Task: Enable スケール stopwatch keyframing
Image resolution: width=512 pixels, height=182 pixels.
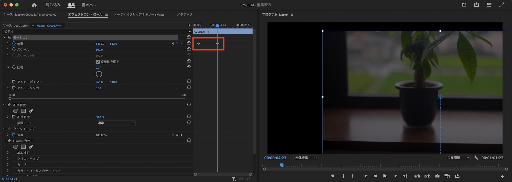Action: (14, 49)
